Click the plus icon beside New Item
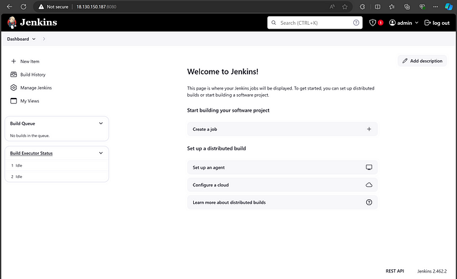This screenshot has height=279, width=457. [x=14, y=61]
